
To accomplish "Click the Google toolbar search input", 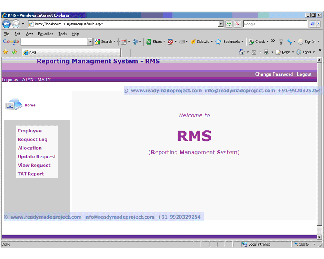I will [x=54, y=42].
